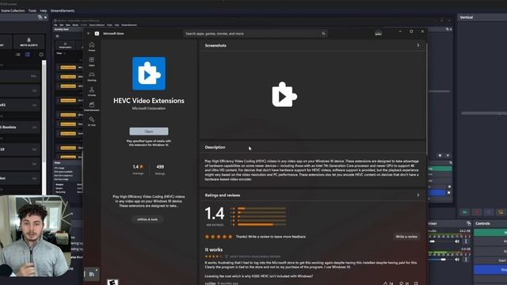Click Utilities & tools category tag
The width and height of the screenshot is (507, 285).
coord(147,219)
